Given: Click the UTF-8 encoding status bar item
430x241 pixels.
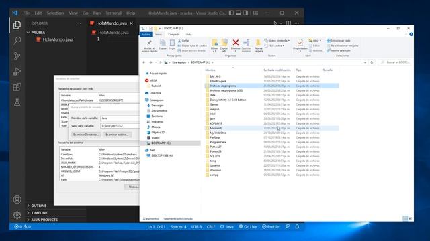Looking at the screenshot, I should pyautogui.click(x=196, y=226).
